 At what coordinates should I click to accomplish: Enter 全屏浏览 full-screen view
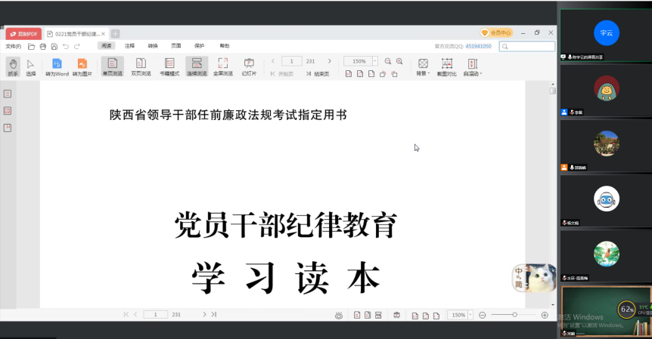pyautogui.click(x=222, y=66)
